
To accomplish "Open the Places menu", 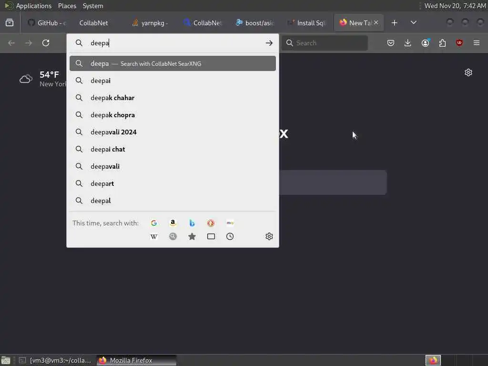I will coord(67,6).
